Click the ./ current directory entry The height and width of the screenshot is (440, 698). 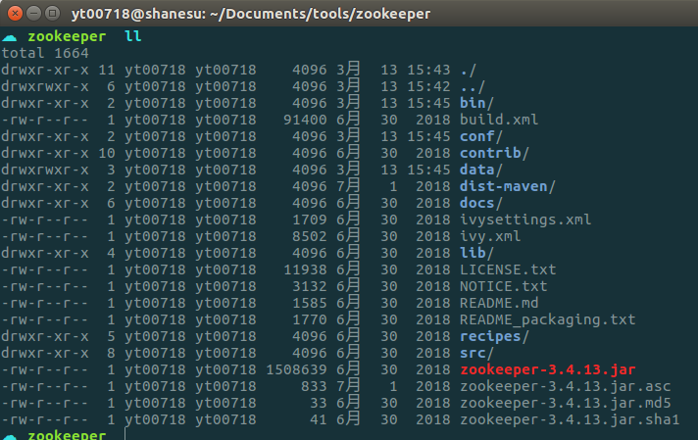(x=469, y=70)
